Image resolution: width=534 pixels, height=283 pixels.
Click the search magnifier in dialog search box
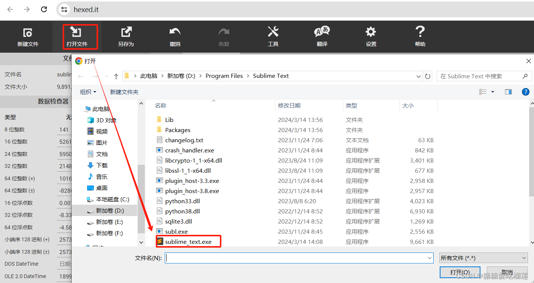525,76
